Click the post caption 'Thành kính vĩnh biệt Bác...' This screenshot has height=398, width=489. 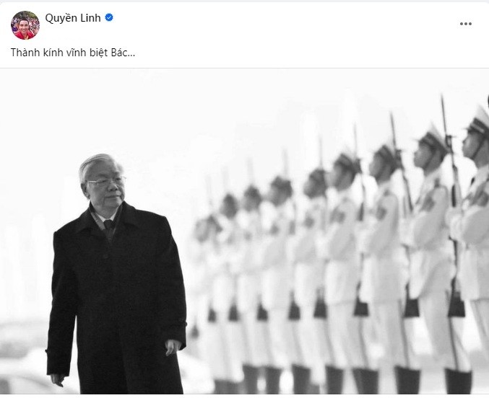pos(73,53)
